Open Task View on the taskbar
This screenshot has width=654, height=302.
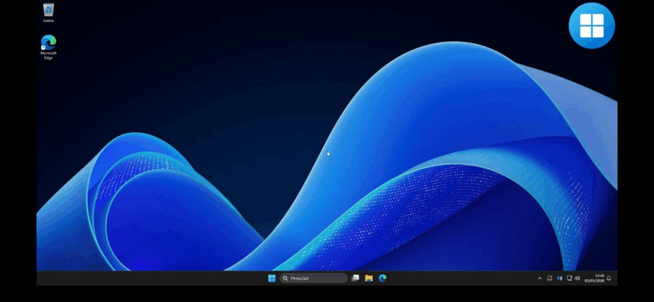(356, 278)
